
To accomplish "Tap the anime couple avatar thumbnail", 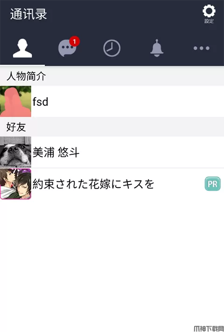I will click(x=15, y=184).
